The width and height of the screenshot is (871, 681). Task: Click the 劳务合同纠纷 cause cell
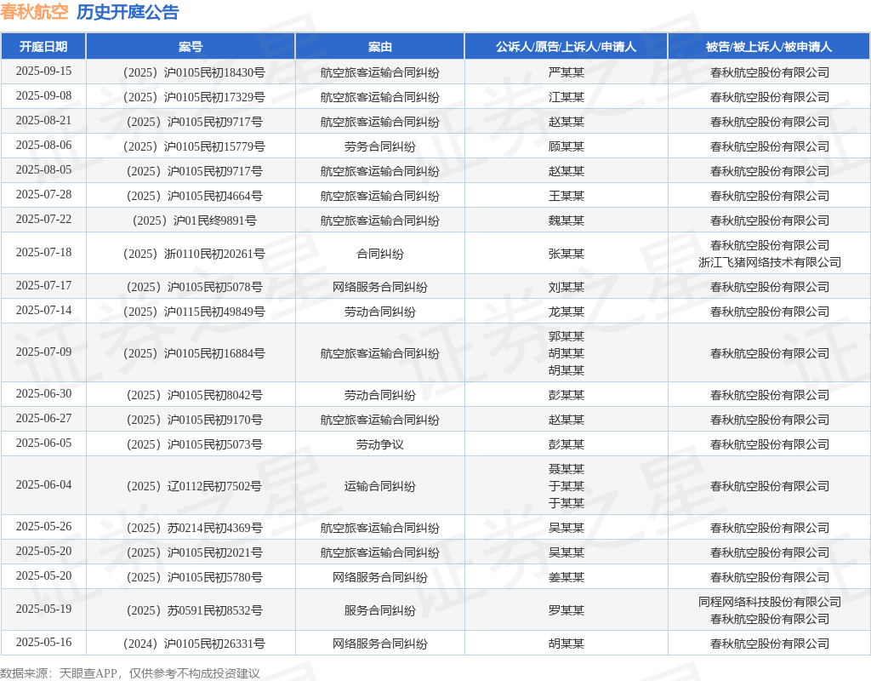point(380,146)
